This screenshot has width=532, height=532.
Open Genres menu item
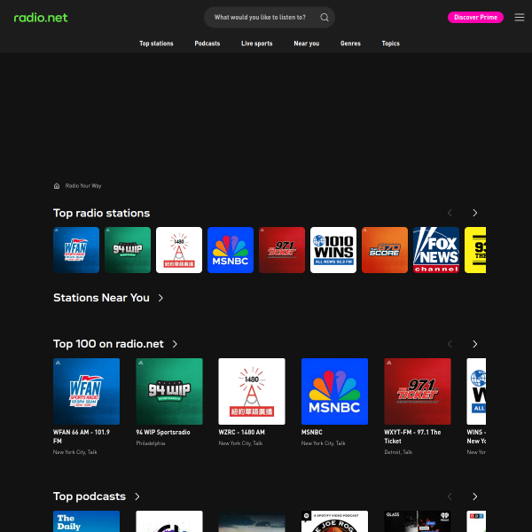tap(350, 43)
